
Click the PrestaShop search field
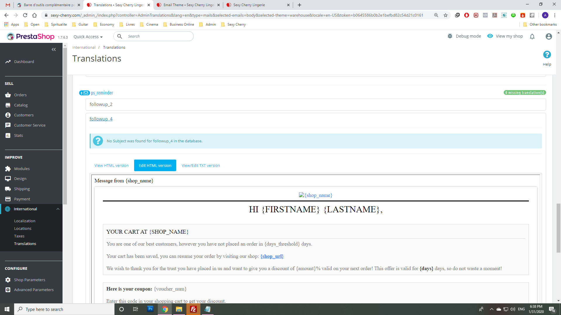pyautogui.click(x=158, y=36)
